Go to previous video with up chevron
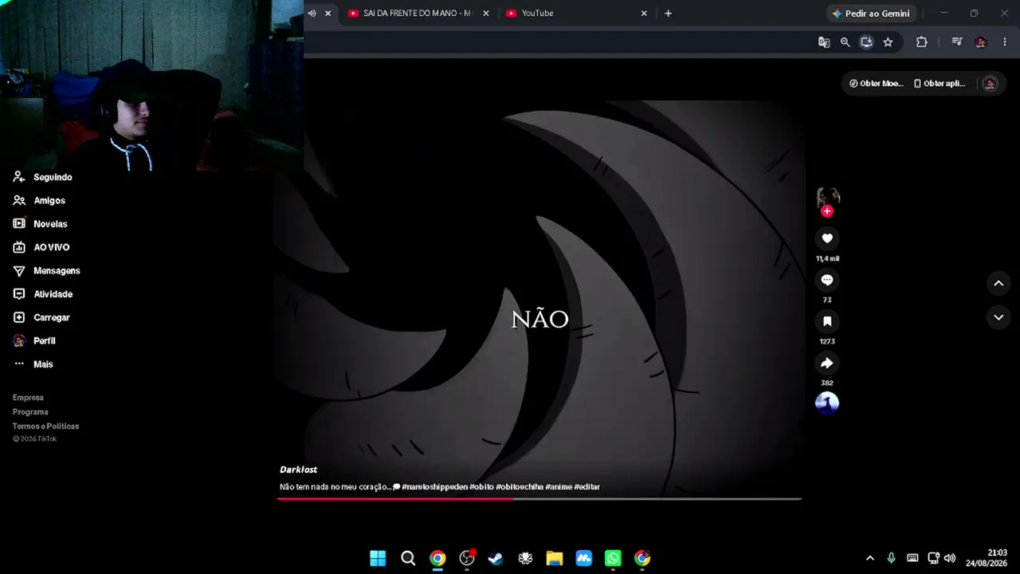Screen dimensions: 1020x574 [998, 283]
